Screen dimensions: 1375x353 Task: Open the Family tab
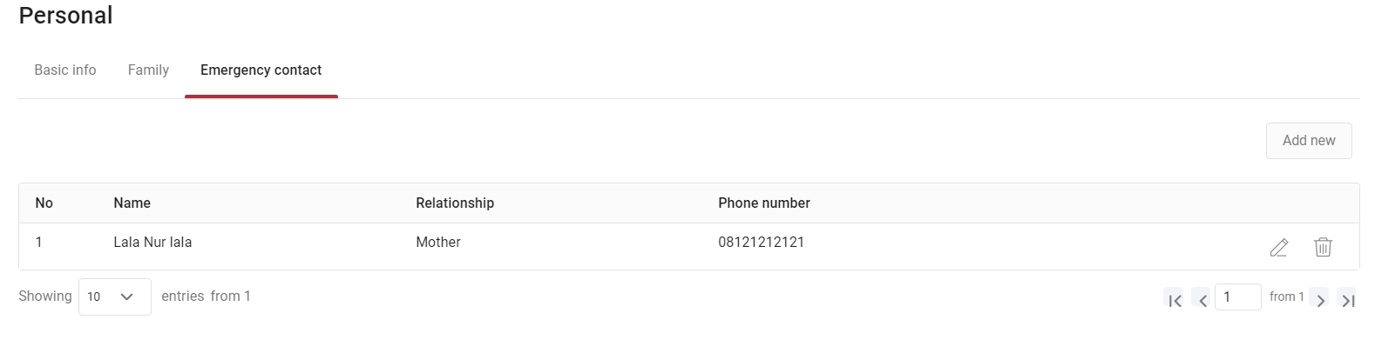[148, 70]
